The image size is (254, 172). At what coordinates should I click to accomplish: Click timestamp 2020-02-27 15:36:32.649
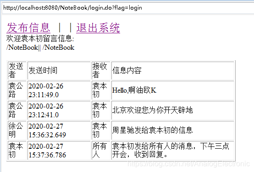coord(59,130)
